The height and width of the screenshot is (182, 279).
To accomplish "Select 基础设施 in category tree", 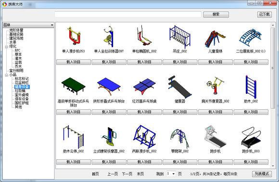I will [16, 34].
